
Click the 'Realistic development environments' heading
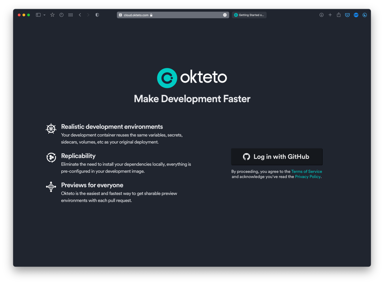coord(112,127)
